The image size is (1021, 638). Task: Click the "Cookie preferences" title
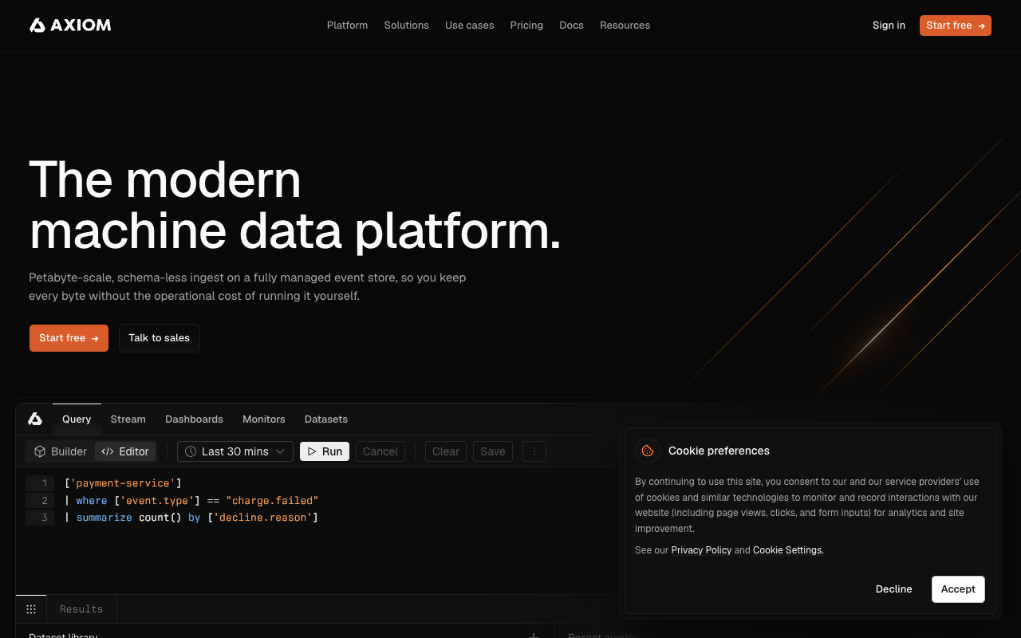tap(719, 451)
